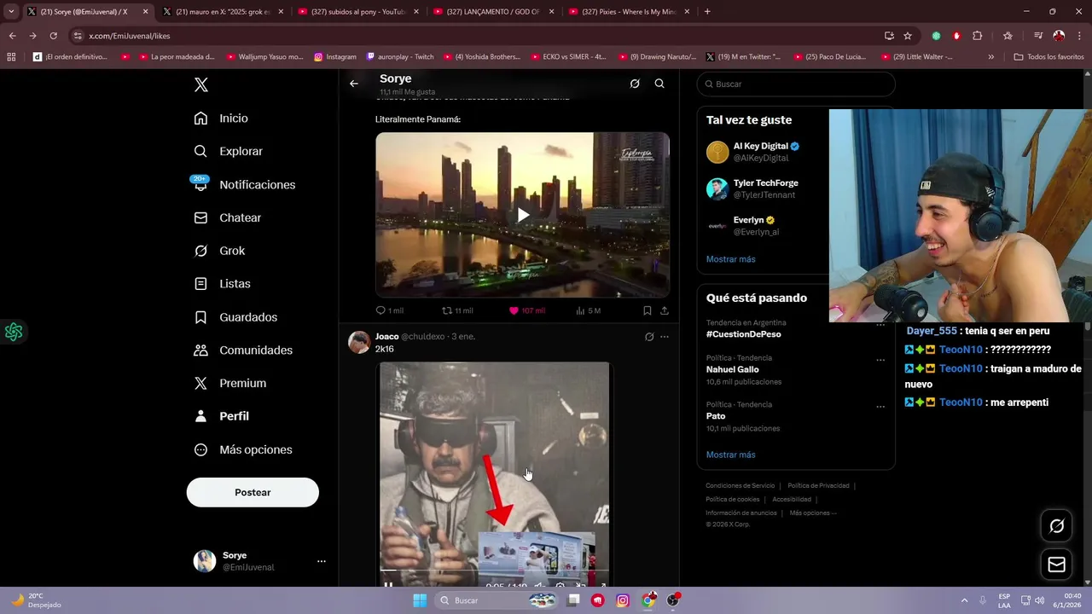The image size is (1092, 614).
Task: Repost the Panamá post (11 mil)
Action: (x=457, y=310)
